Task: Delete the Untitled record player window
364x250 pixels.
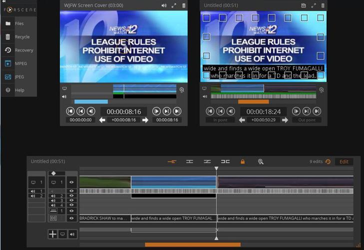Action: 323,5
